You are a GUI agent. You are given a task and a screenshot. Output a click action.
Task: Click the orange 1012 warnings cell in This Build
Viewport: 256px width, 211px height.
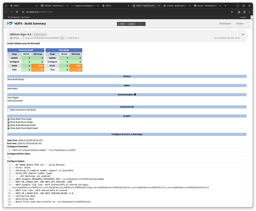[x=76, y=66]
